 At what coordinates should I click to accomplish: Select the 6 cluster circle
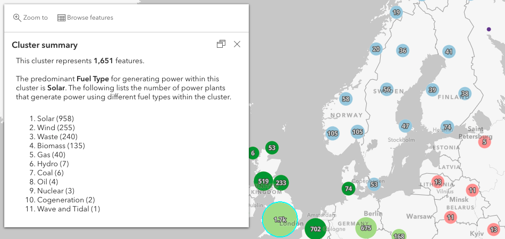[253, 153]
